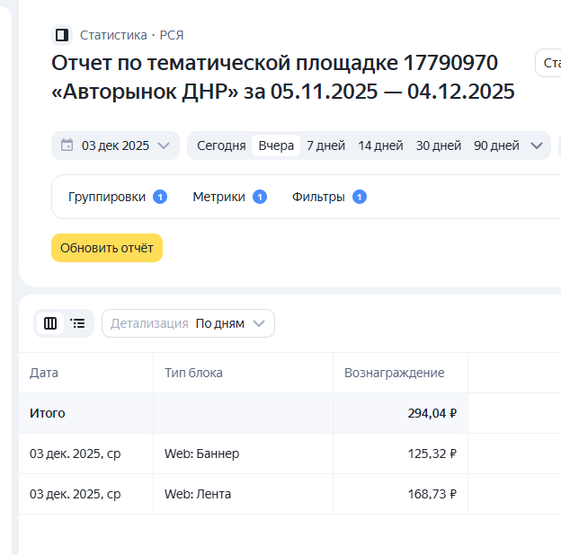Click the blue badge next to Фильтры
Image resolution: width=561 pixels, height=555 pixels.
(360, 197)
